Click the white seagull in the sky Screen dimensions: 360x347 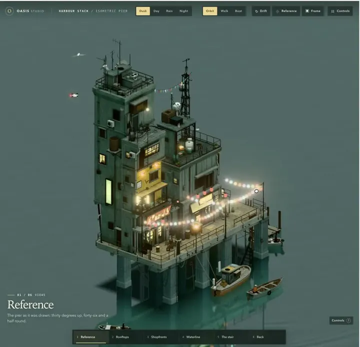click(79, 54)
